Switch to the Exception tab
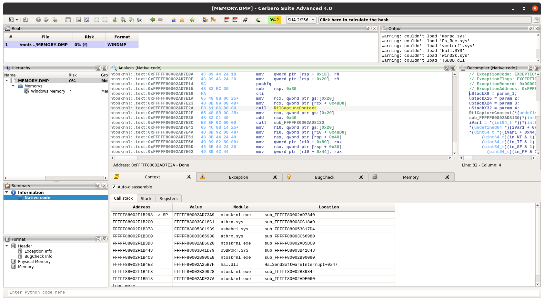This screenshot has width=544, height=301. click(x=238, y=177)
